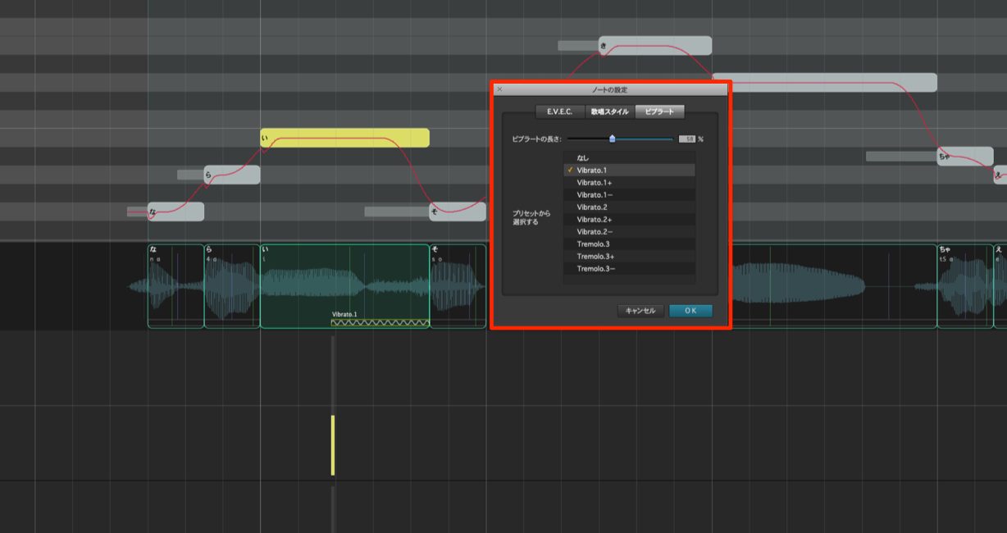Select the Vibrato.2 preset
The height and width of the screenshot is (533, 1007).
coord(630,207)
